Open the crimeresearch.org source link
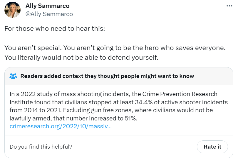243x160 pixels. (60, 126)
